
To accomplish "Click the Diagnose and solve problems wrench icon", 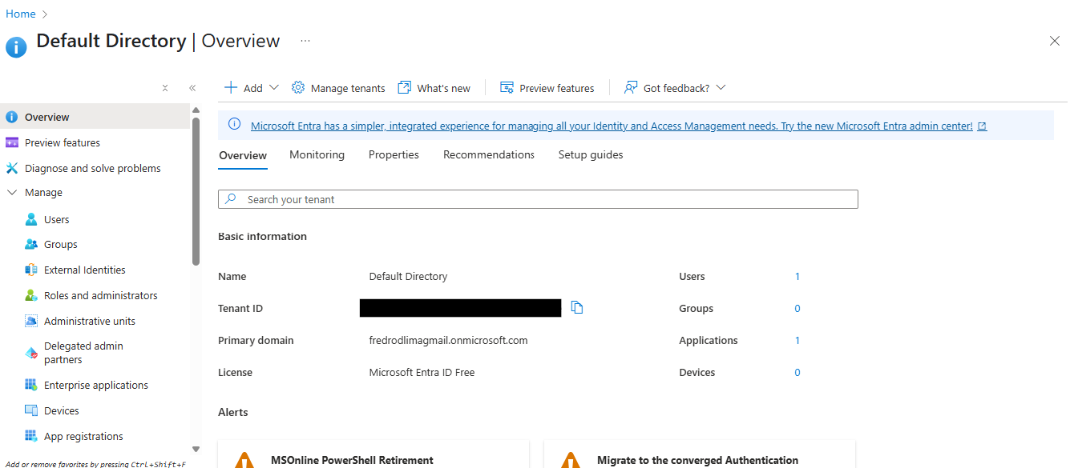I will [11, 168].
